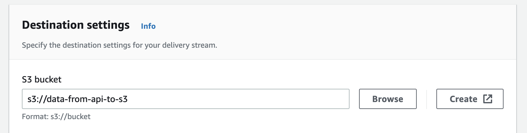Click the S3 bucket field label
This screenshot has height=133, width=527.
42,79
